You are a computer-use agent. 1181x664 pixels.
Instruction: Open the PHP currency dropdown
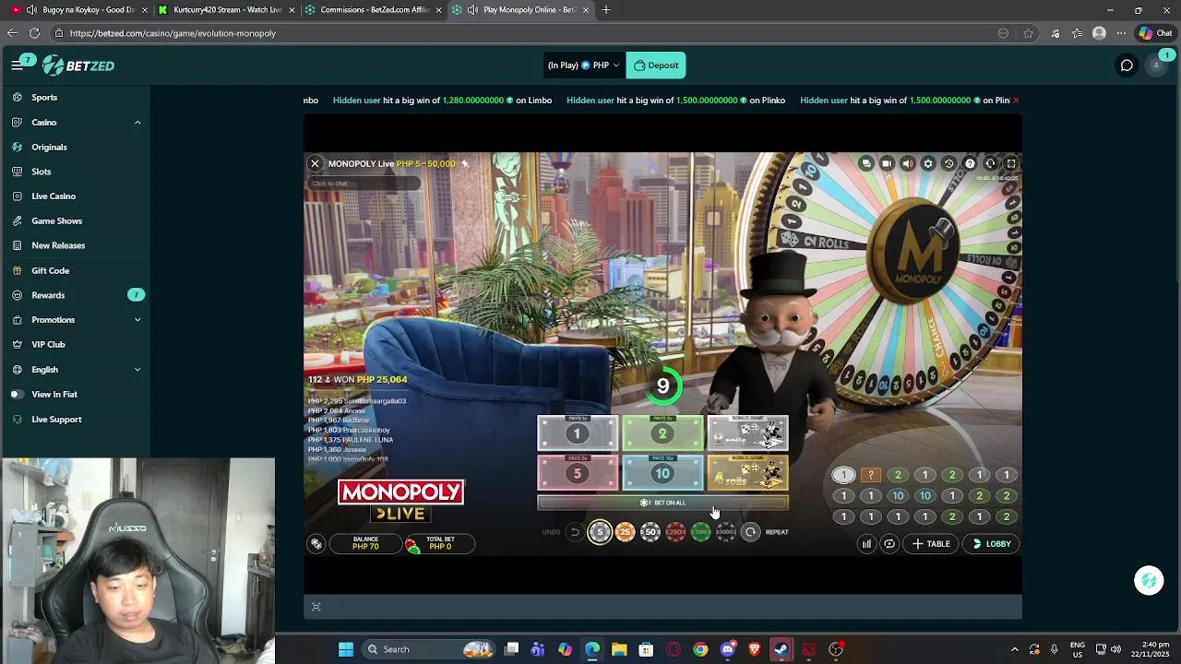click(583, 65)
